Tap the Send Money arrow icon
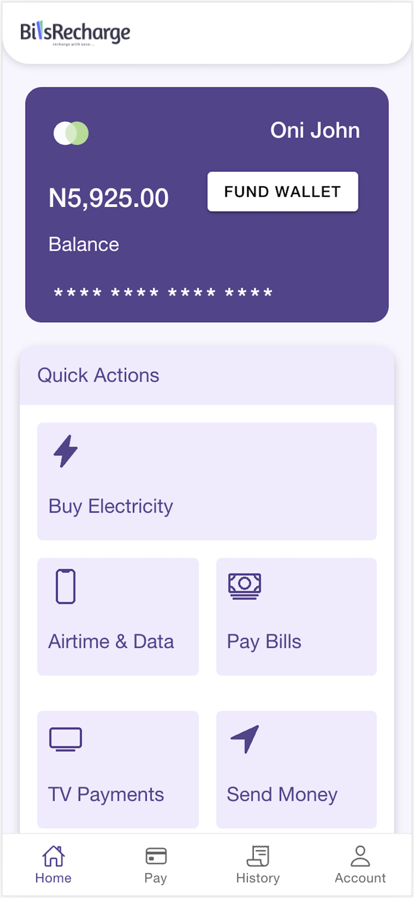The width and height of the screenshot is (414, 898). tap(244, 738)
